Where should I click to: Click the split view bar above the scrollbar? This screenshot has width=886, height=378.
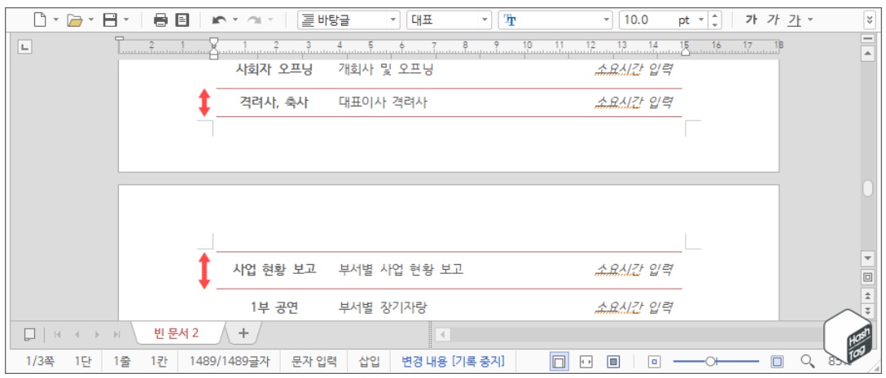click(x=866, y=38)
